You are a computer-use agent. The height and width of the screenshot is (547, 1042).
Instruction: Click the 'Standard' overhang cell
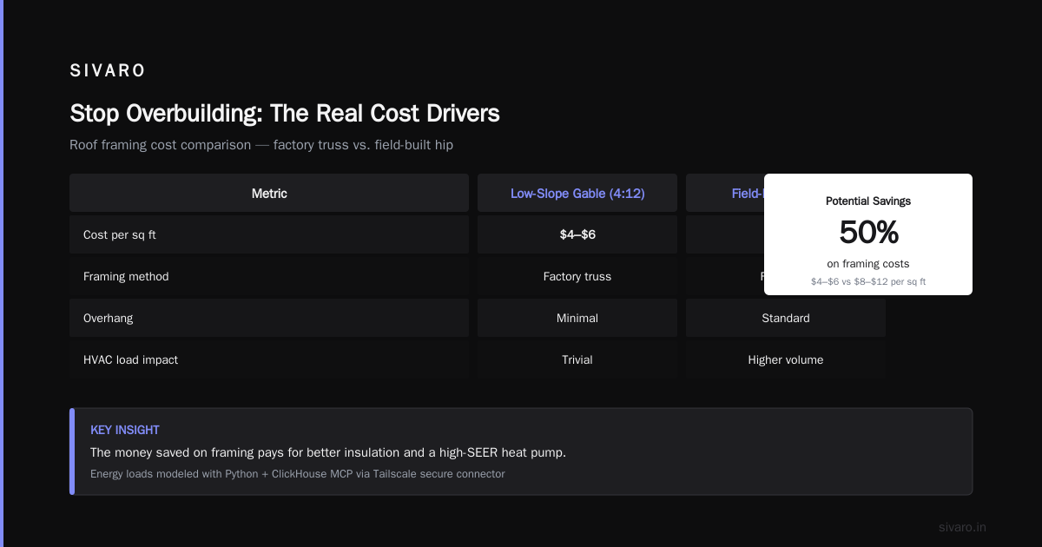coord(786,318)
